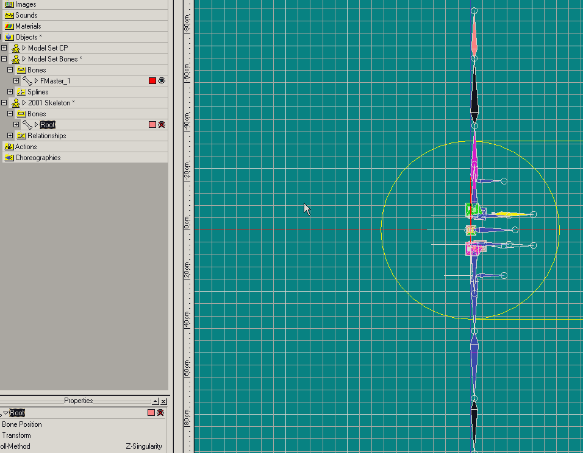Open the FMaster_1 red color swatch

click(x=152, y=81)
